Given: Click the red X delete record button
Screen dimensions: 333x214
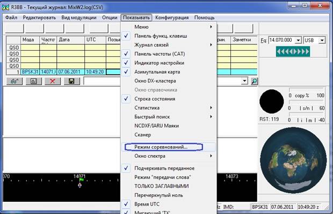Looking at the screenshot, I should 52,81.
